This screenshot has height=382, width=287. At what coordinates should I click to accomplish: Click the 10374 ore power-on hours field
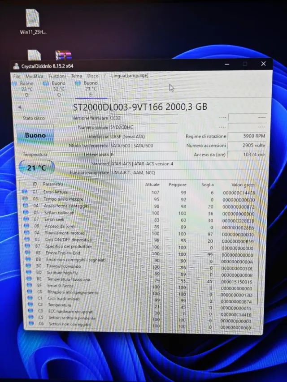247,155
